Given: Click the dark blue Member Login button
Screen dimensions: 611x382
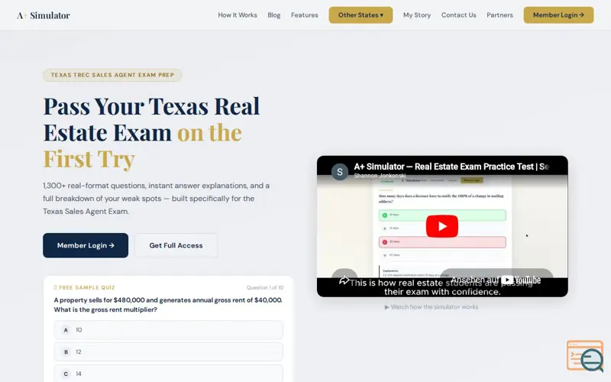Looking at the screenshot, I should coord(86,245).
